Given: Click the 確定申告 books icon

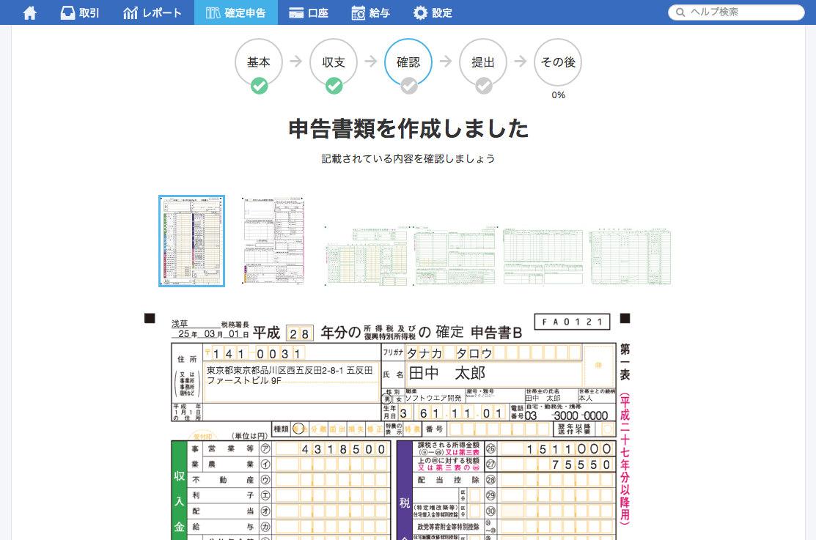Looking at the screenshot, I should (x=213, y=12).
